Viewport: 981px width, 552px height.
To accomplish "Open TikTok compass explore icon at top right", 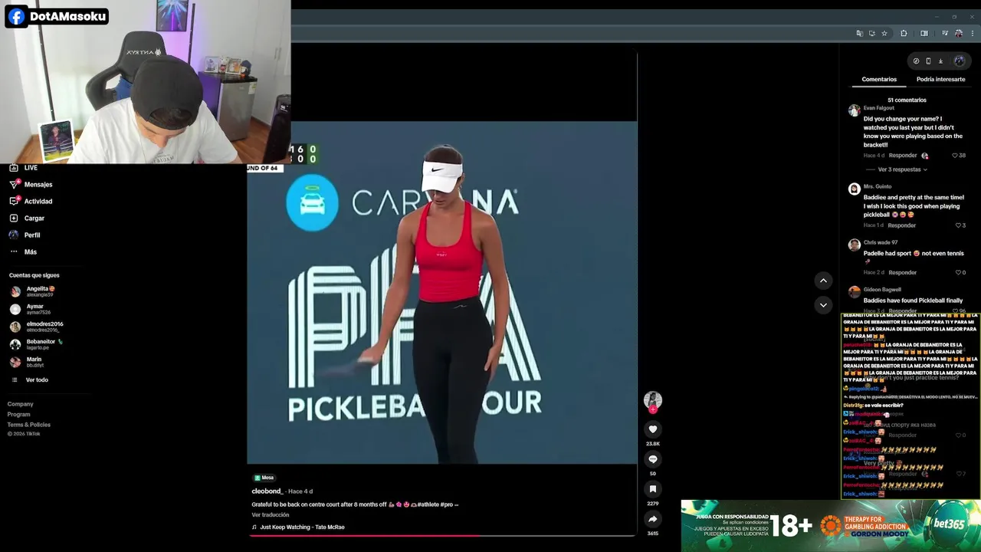I will click(x=916, y=61).
